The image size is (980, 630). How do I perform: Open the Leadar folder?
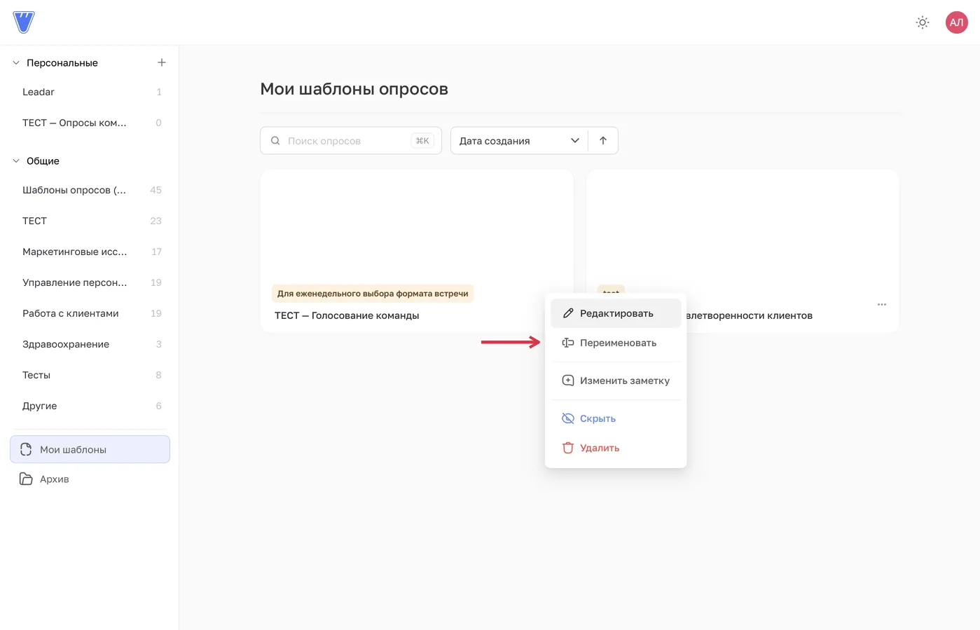90,92
